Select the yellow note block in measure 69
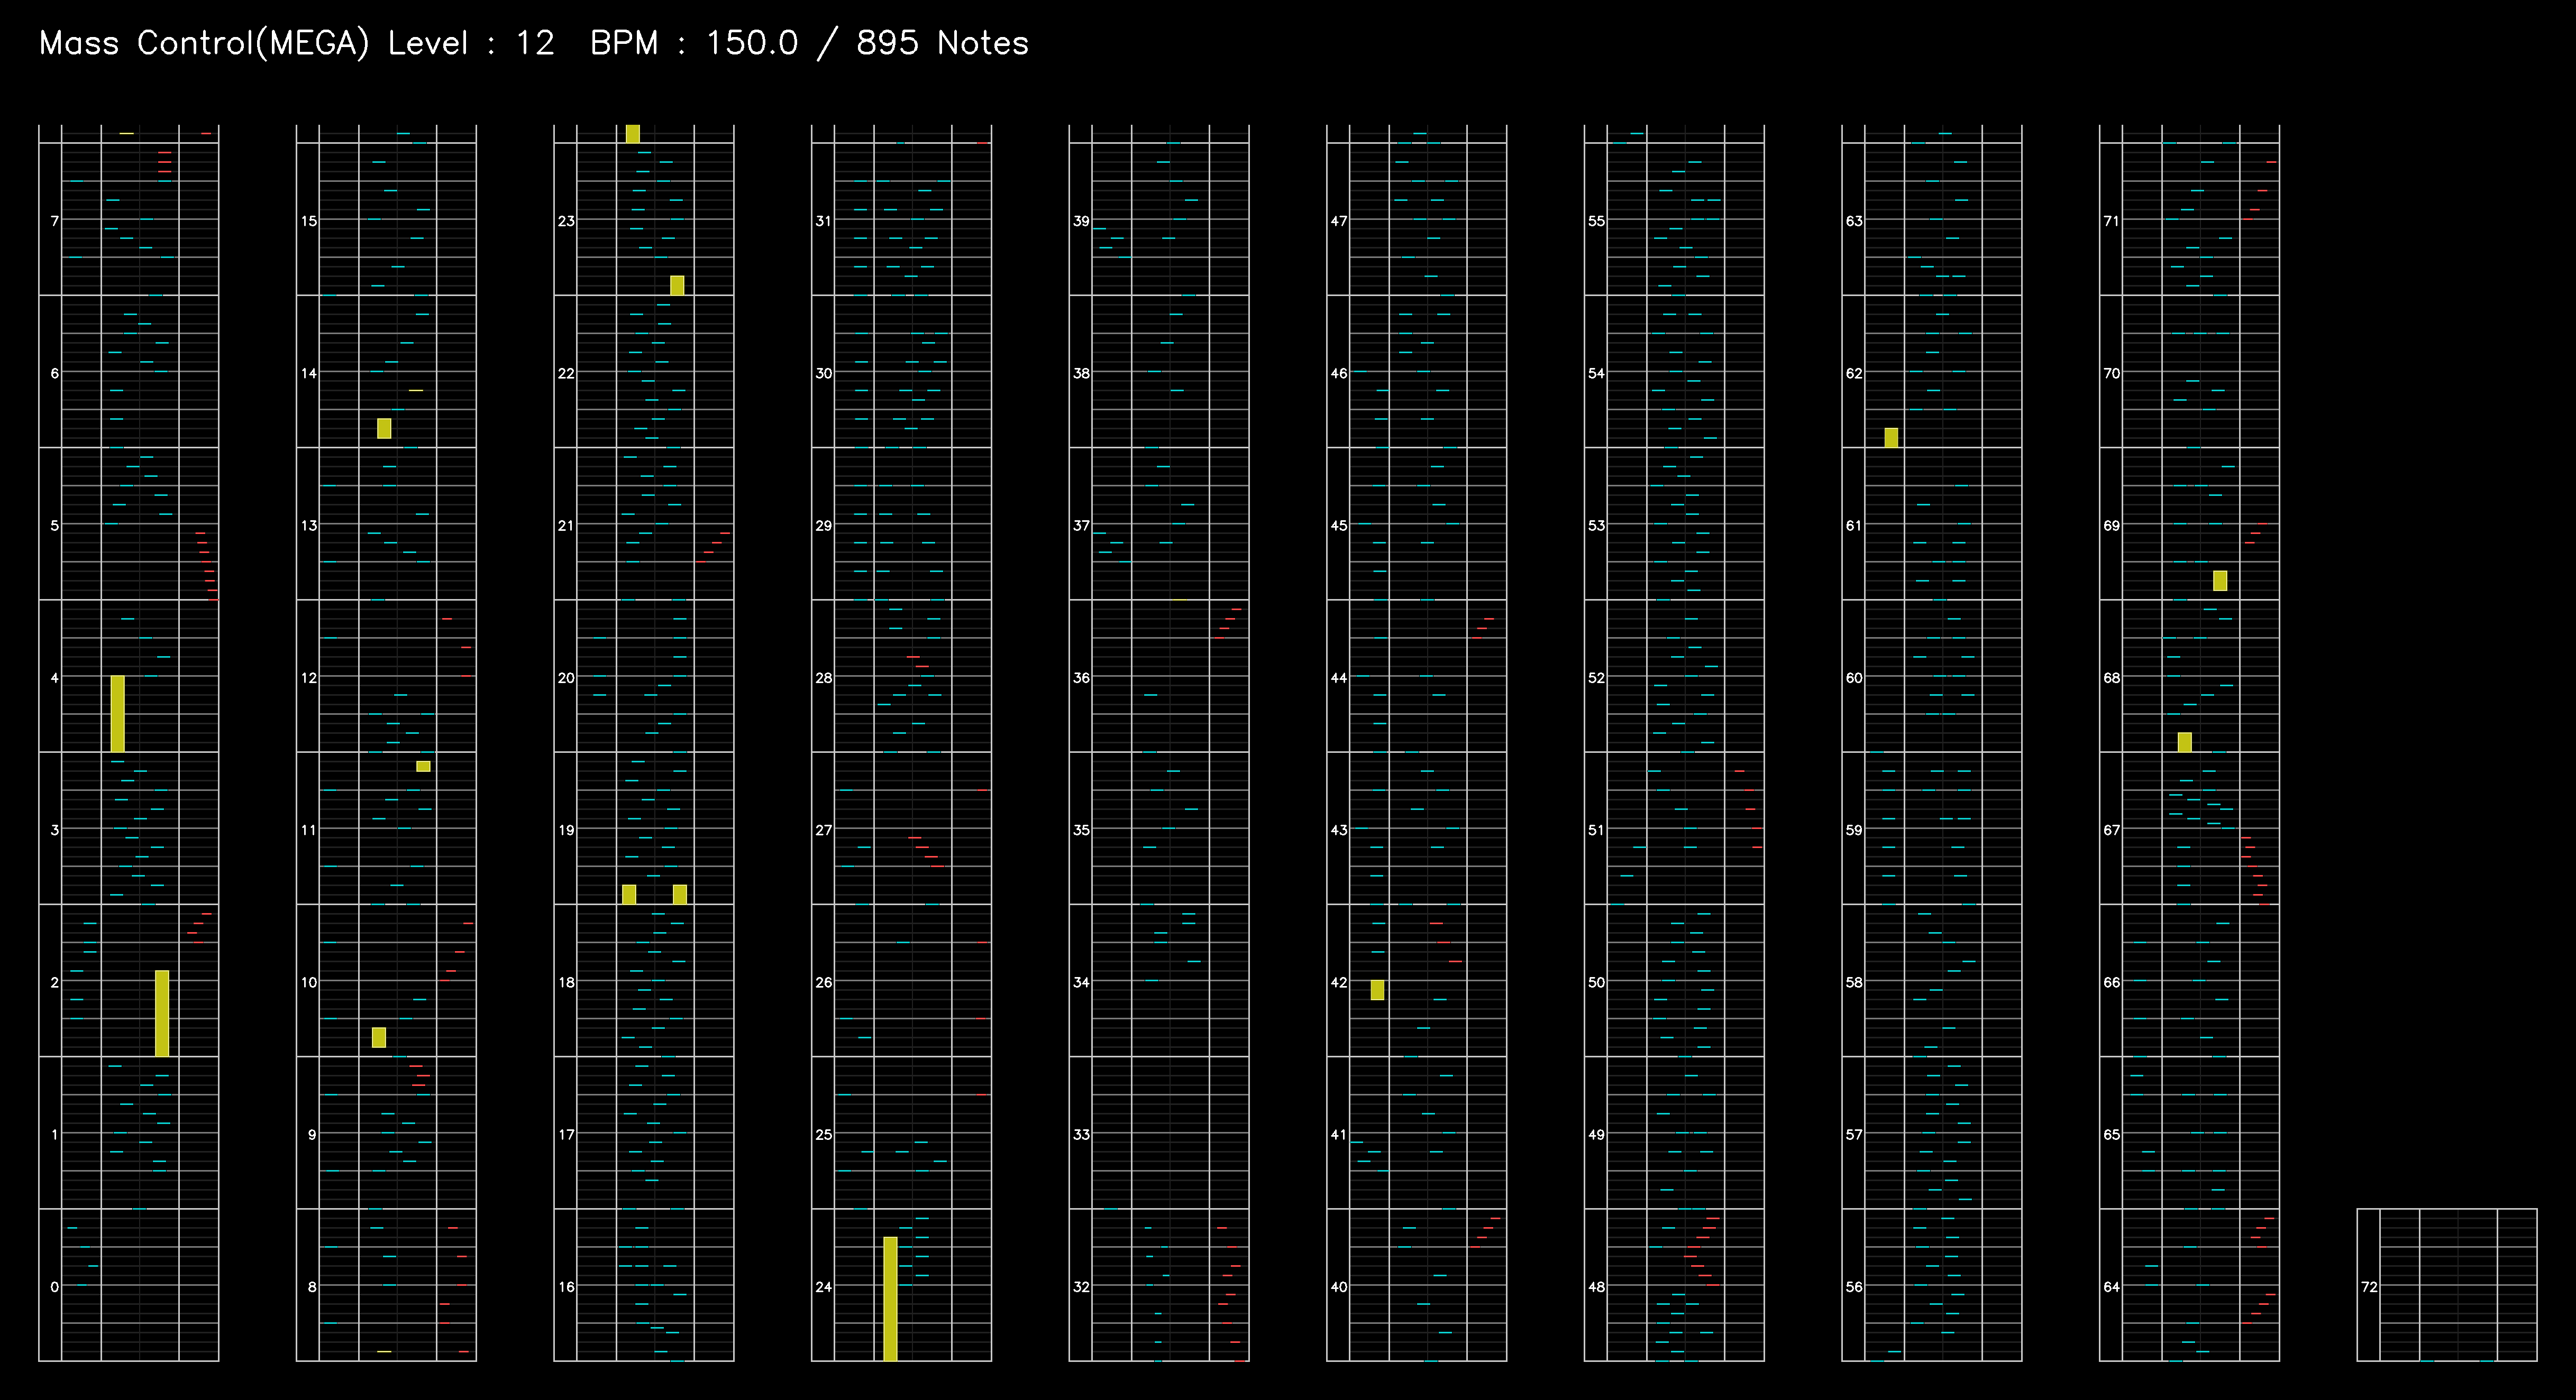Screen dimensions: 2576x1400 (2220, 581)
